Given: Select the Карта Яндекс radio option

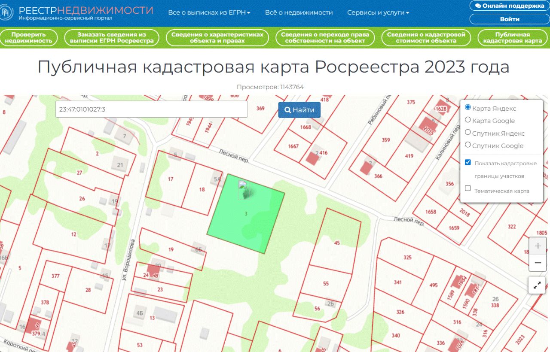Looking at the screenshot, I should [468, 107].
